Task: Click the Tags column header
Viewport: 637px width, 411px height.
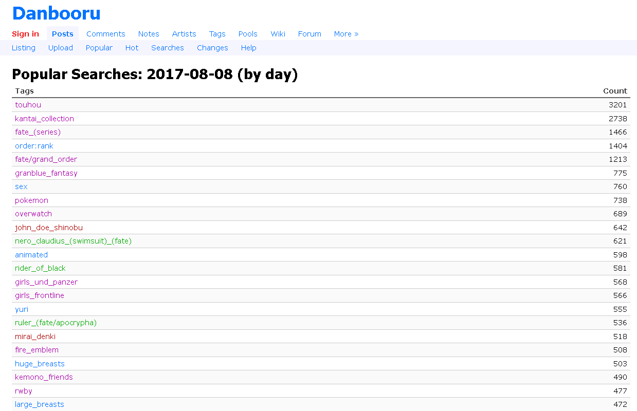Action: pyautogui.click(x=24, y=91)
